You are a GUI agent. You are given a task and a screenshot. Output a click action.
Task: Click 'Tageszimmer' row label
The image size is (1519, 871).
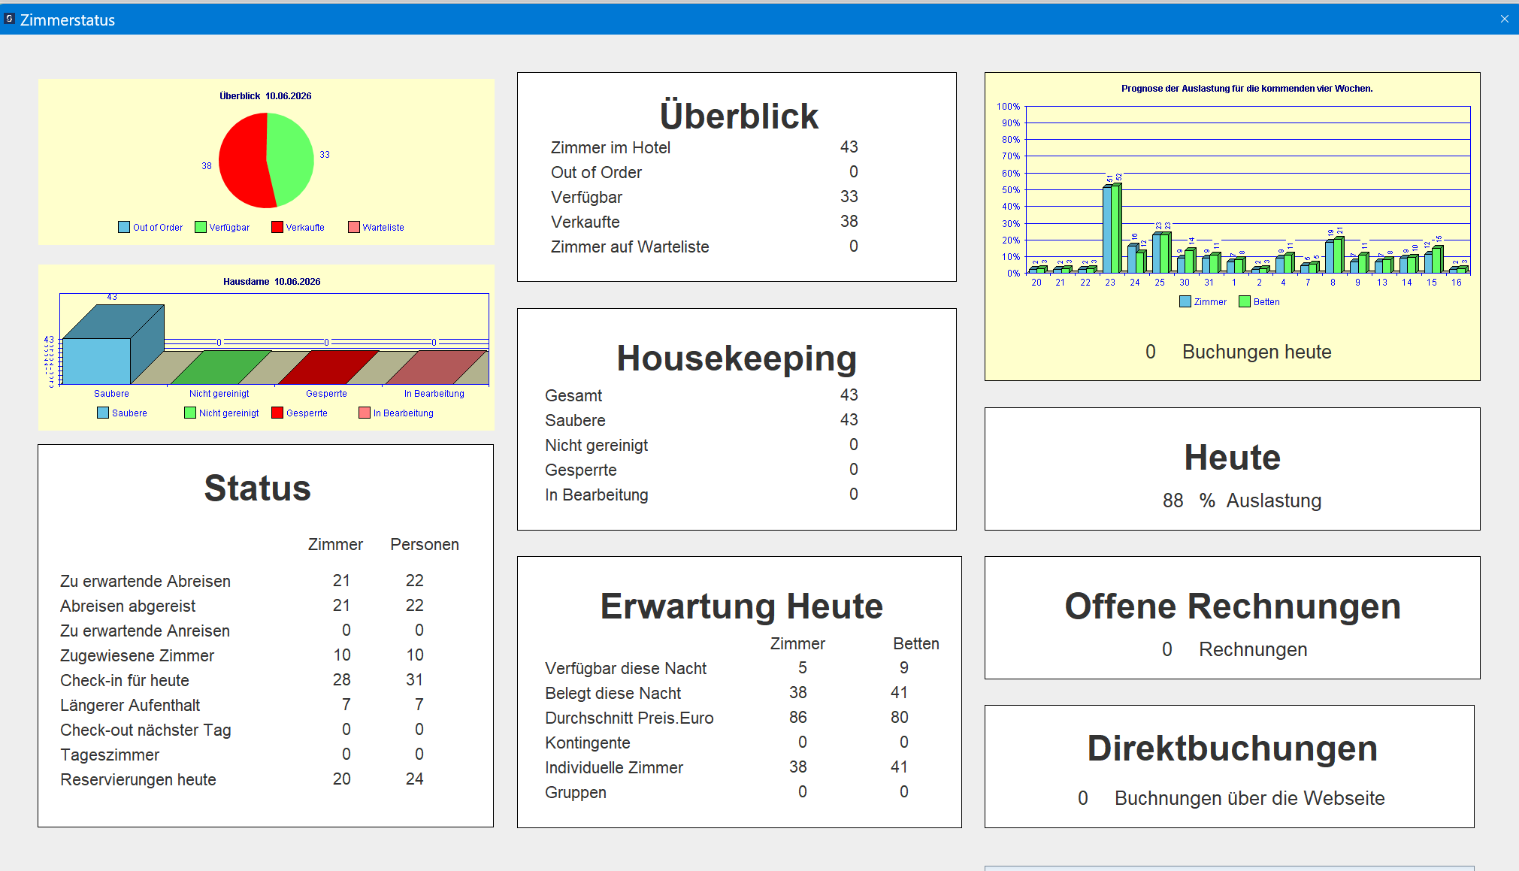tap(110, 755)
